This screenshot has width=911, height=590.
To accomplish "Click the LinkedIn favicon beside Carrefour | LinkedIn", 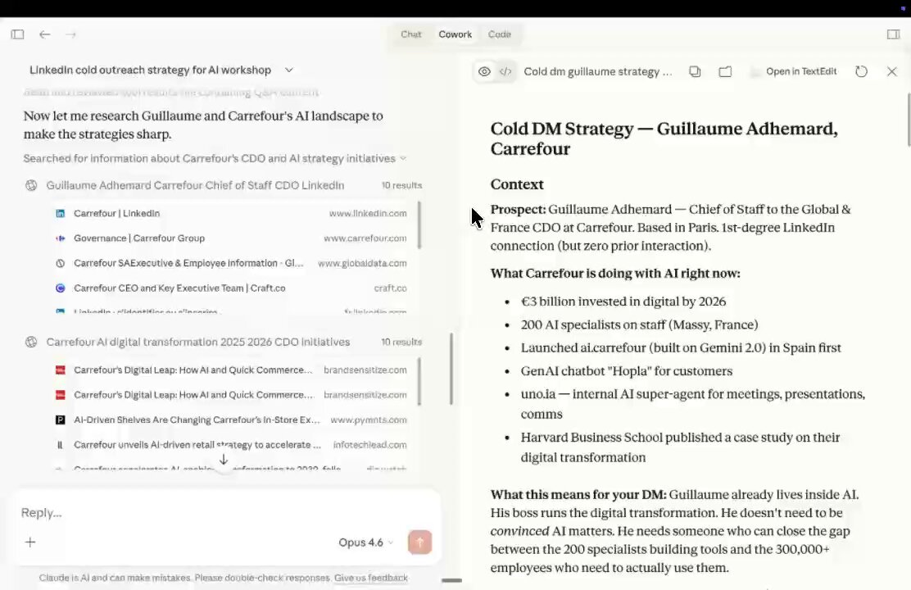I will pos(60,213).
